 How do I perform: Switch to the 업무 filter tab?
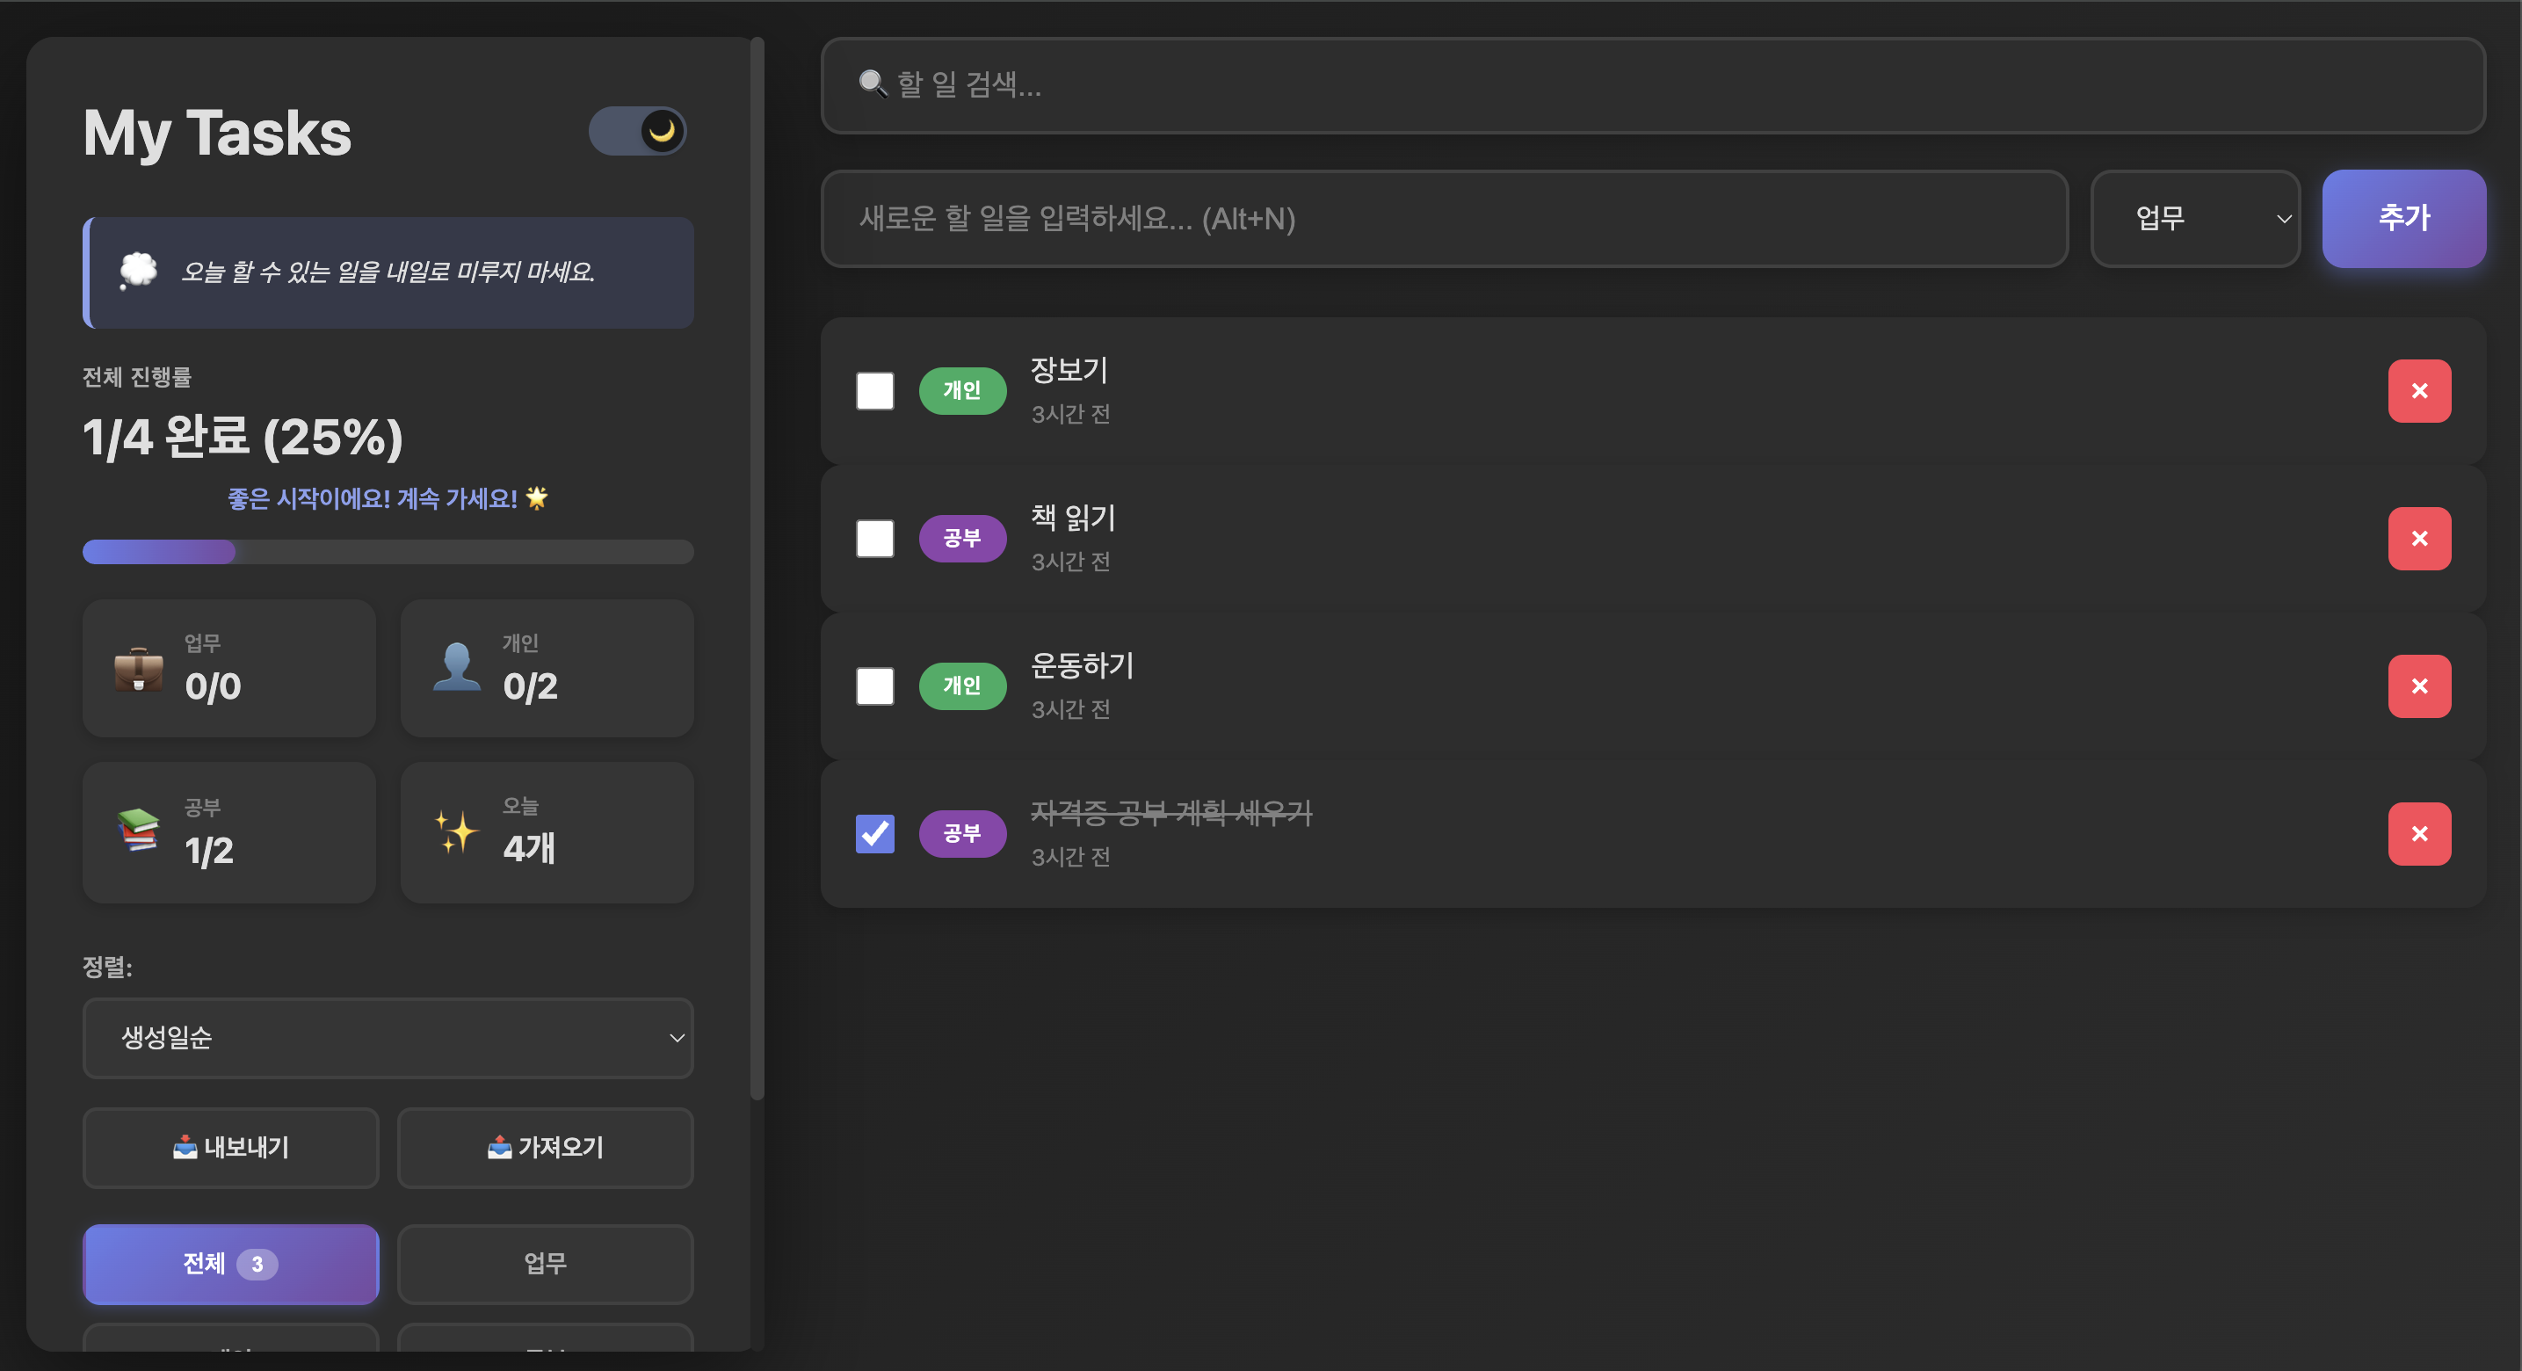546,1265
